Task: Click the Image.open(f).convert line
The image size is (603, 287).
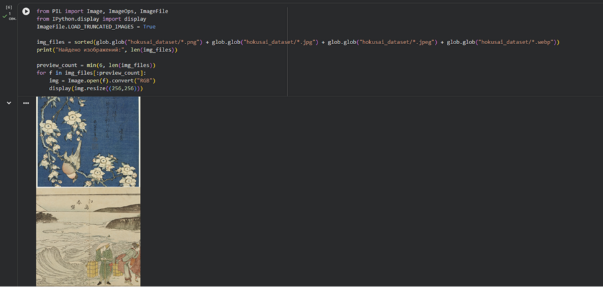Action: [x=102, y=81]
